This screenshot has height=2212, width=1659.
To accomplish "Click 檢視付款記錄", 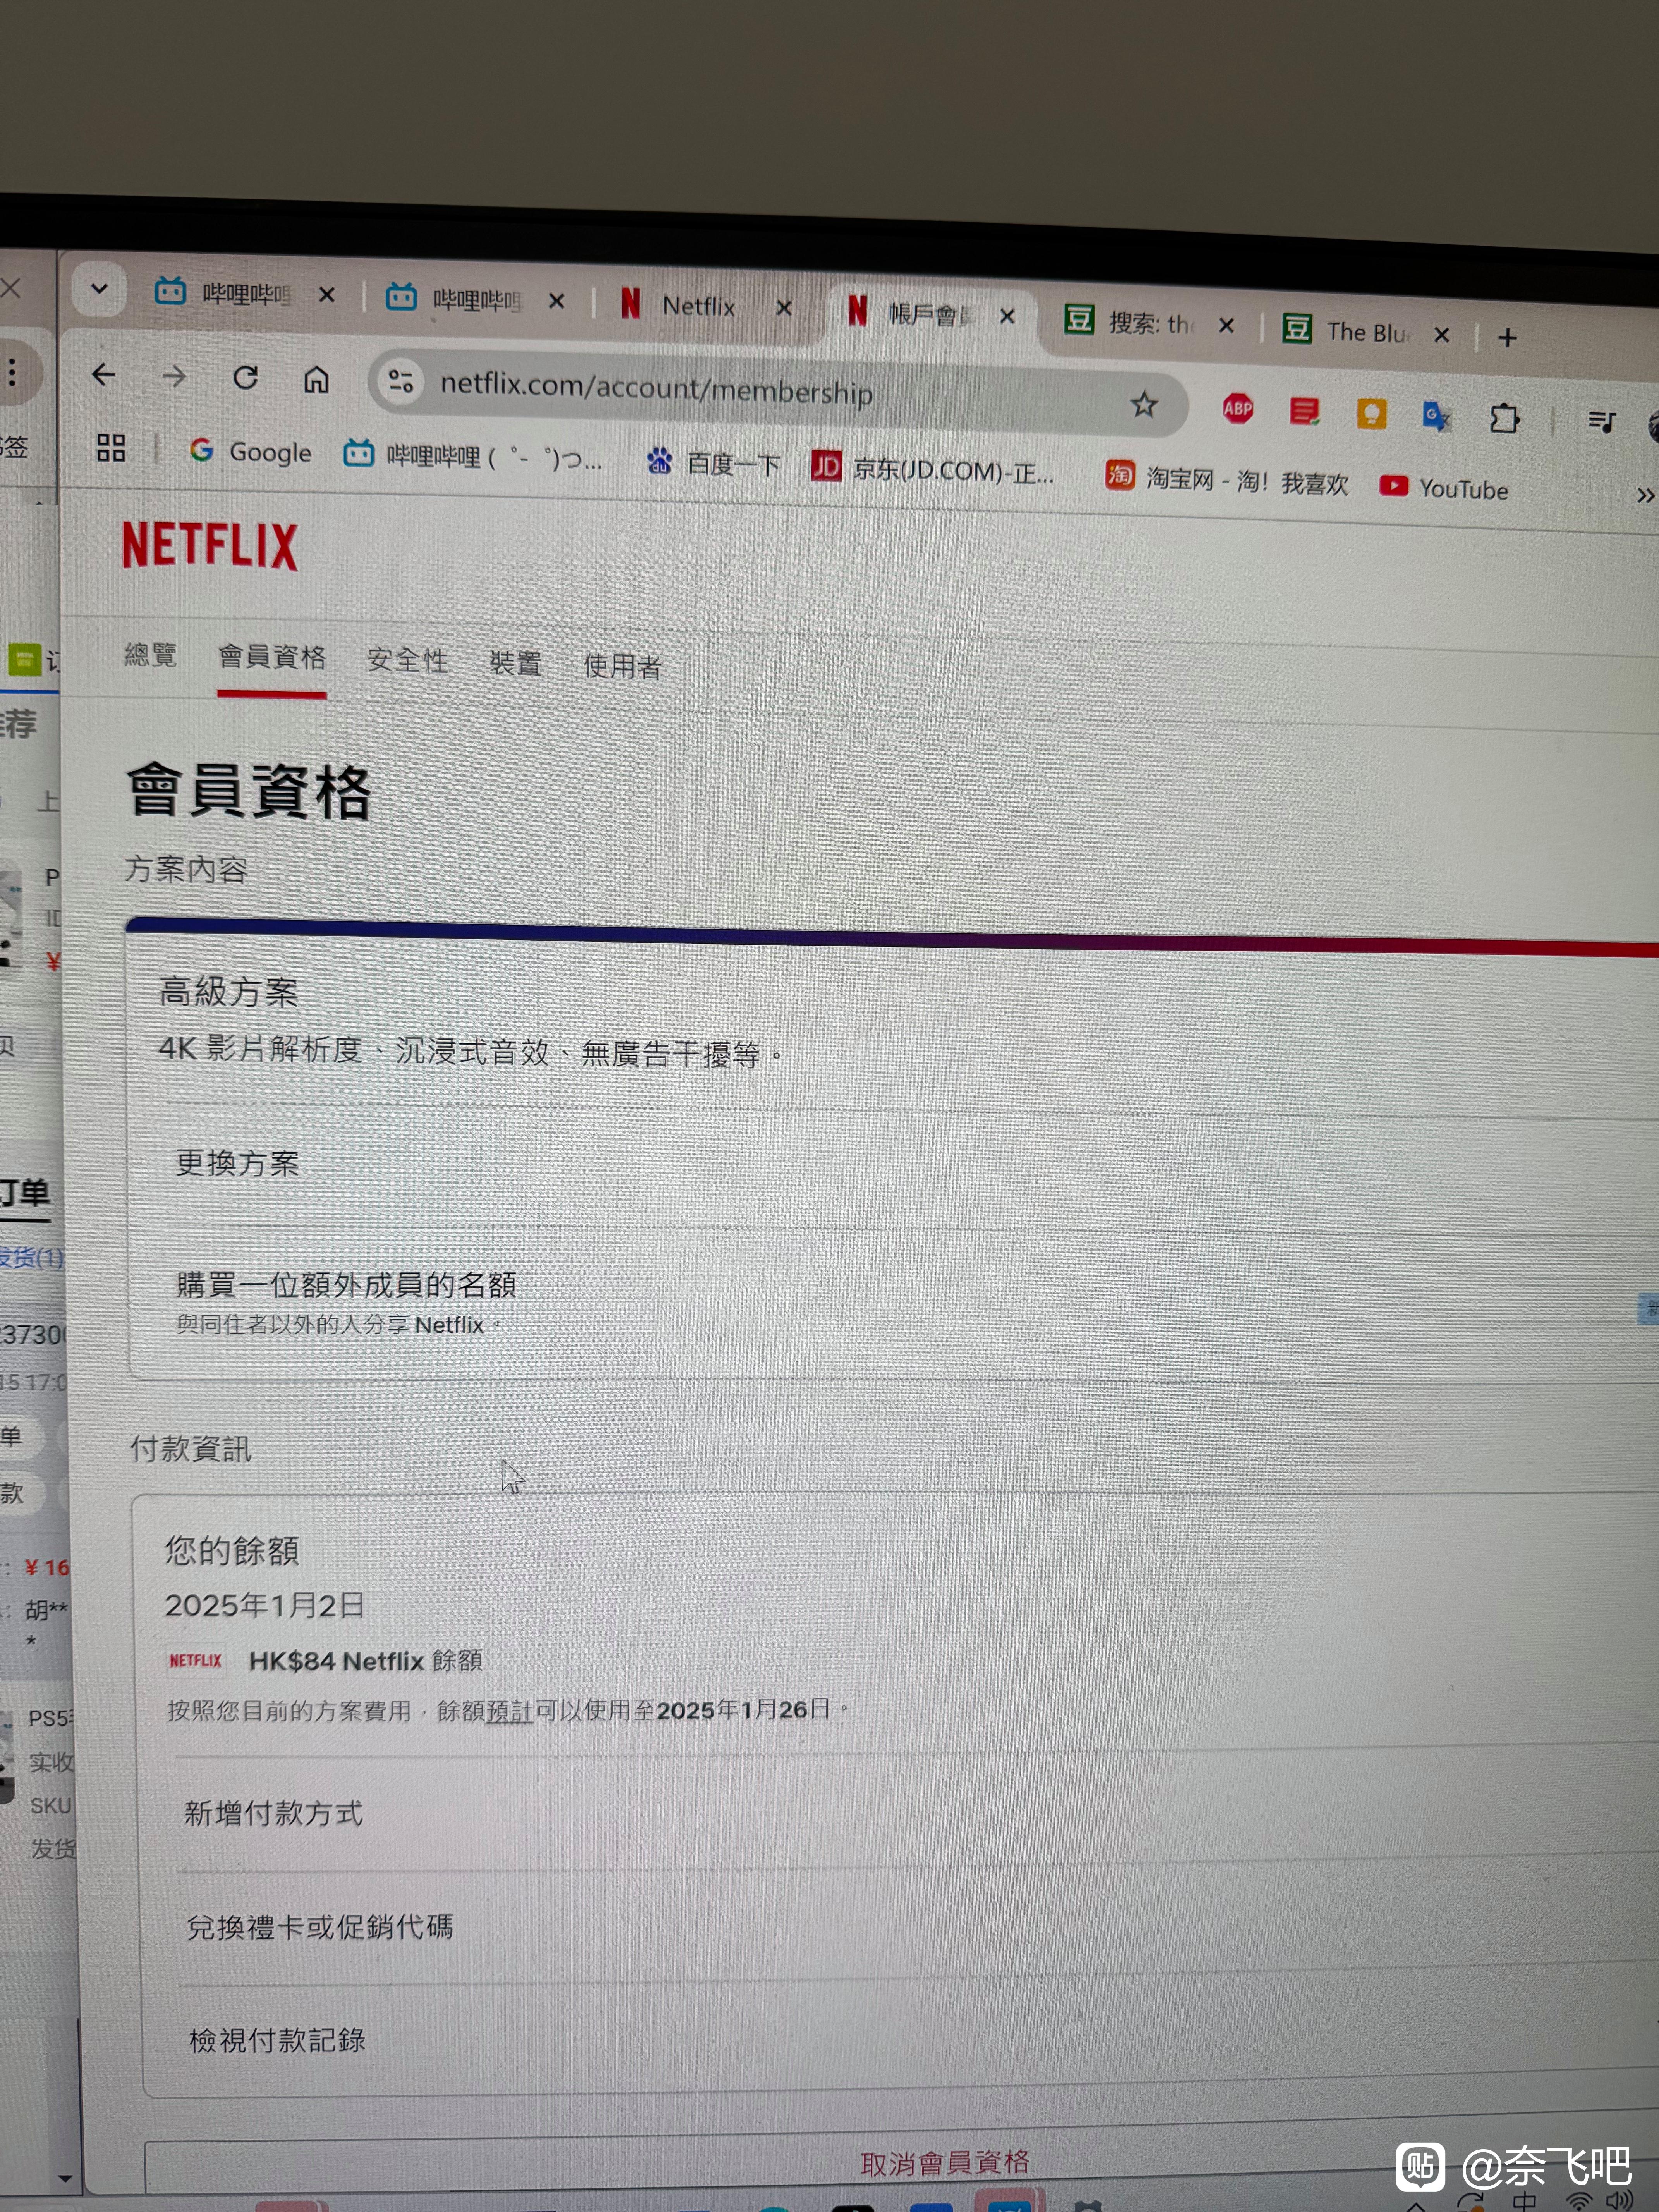I will click(277, 2040).
